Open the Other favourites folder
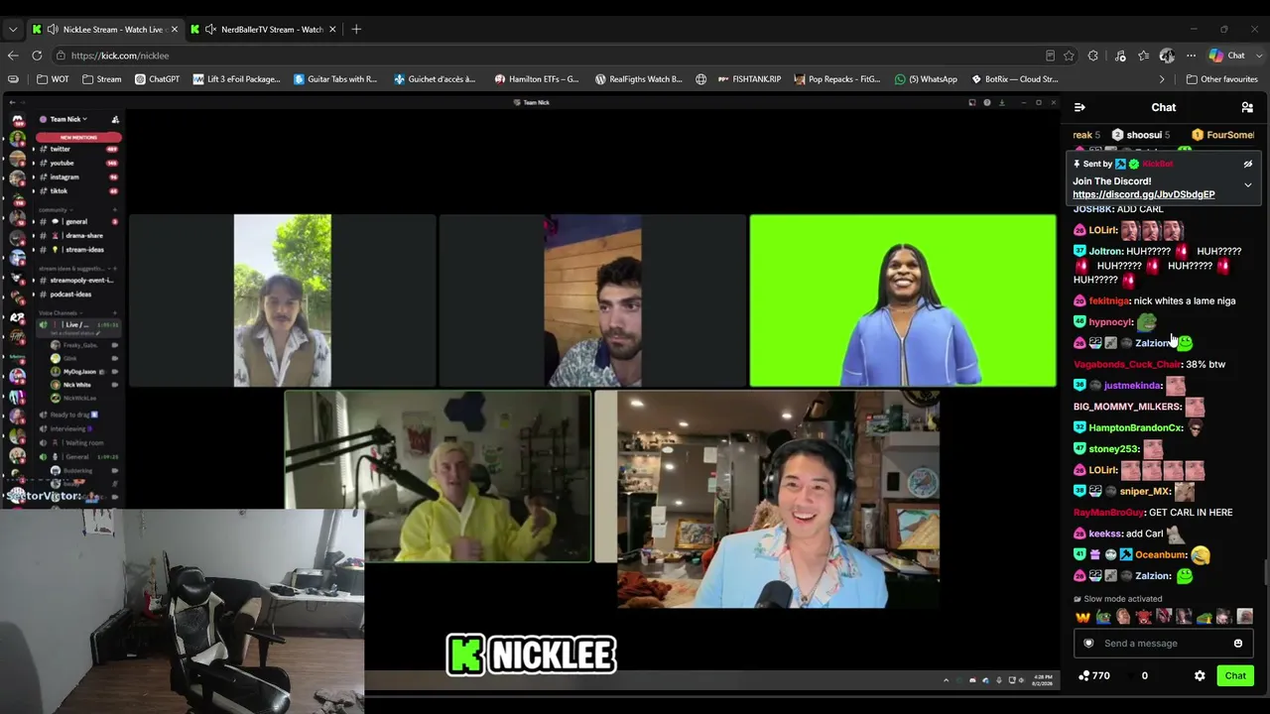Viewport: 1270px width, 714px height. point(1221,79)
